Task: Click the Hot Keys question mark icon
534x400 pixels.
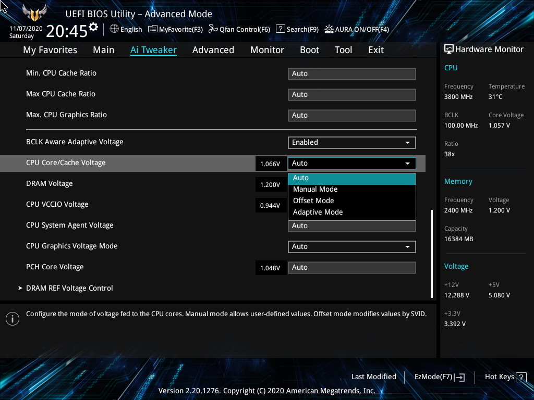Action: pos(521,377)
